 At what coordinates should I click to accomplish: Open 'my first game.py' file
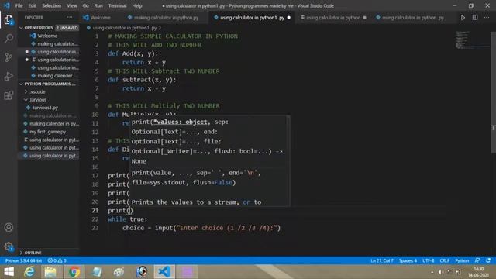(x=47, y=132)
